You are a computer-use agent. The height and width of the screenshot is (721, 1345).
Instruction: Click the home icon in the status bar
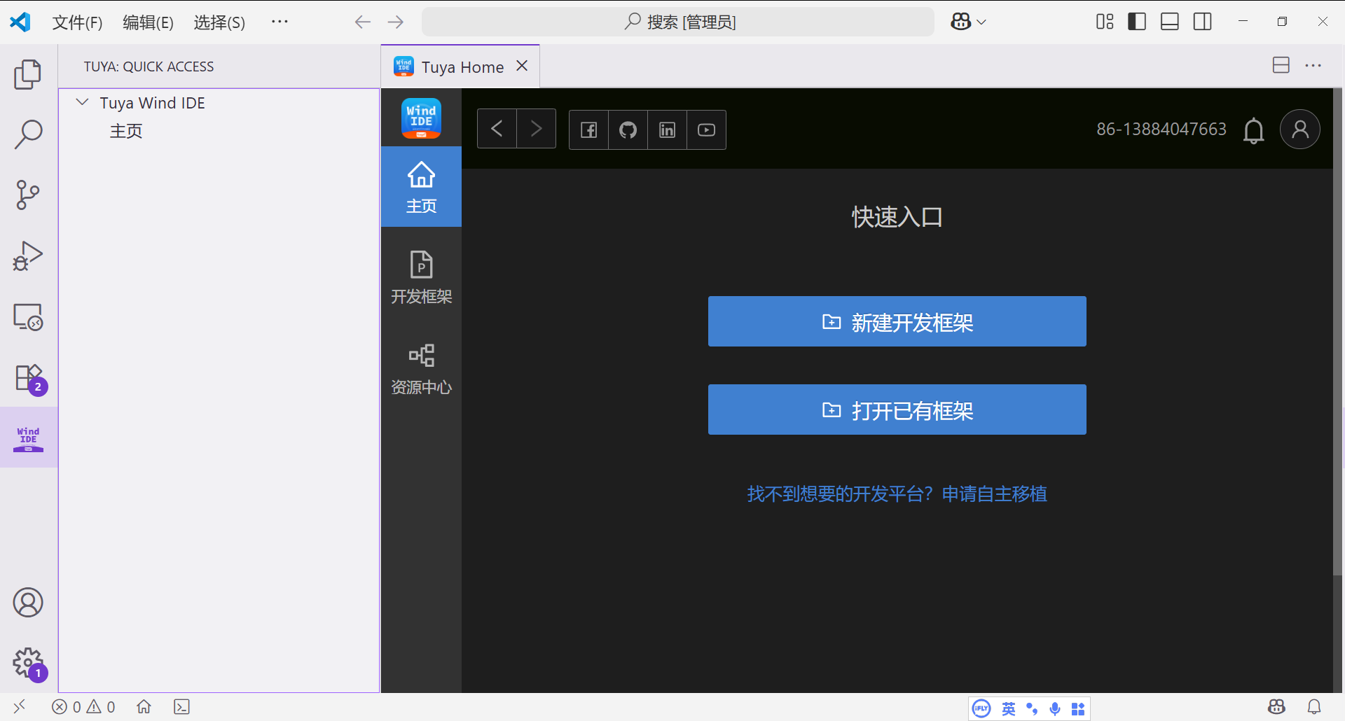click(144, 706)
